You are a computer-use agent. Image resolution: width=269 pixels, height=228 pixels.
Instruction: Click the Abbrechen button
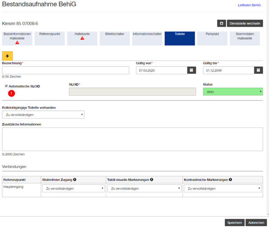(x=256, y=223)
